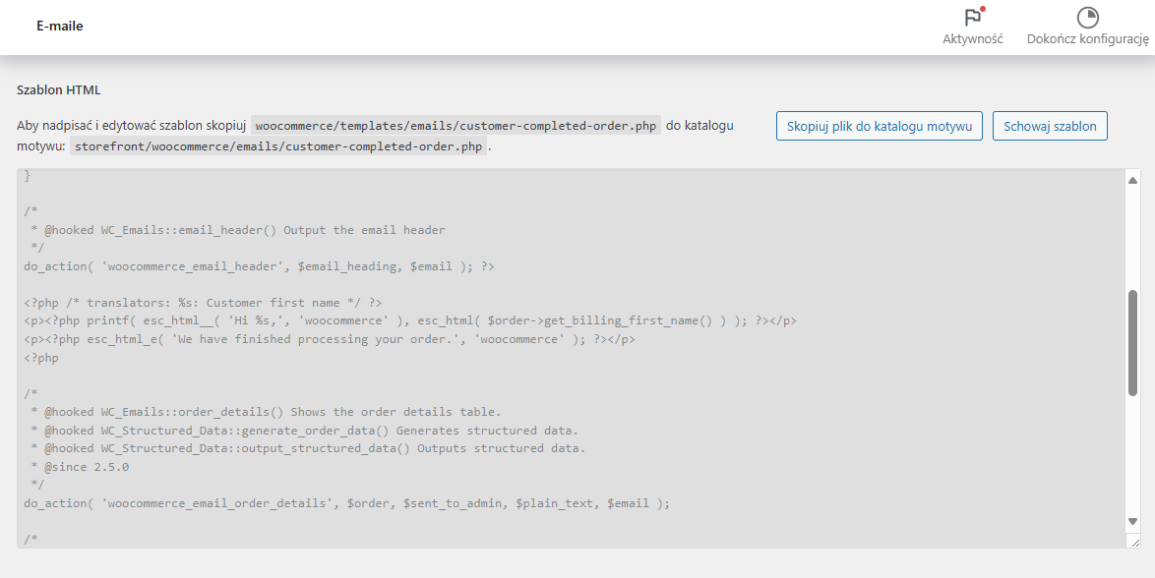Click the Aktywność text label
The height and width of the screenshot is (578, 1155).
point(973,39)
